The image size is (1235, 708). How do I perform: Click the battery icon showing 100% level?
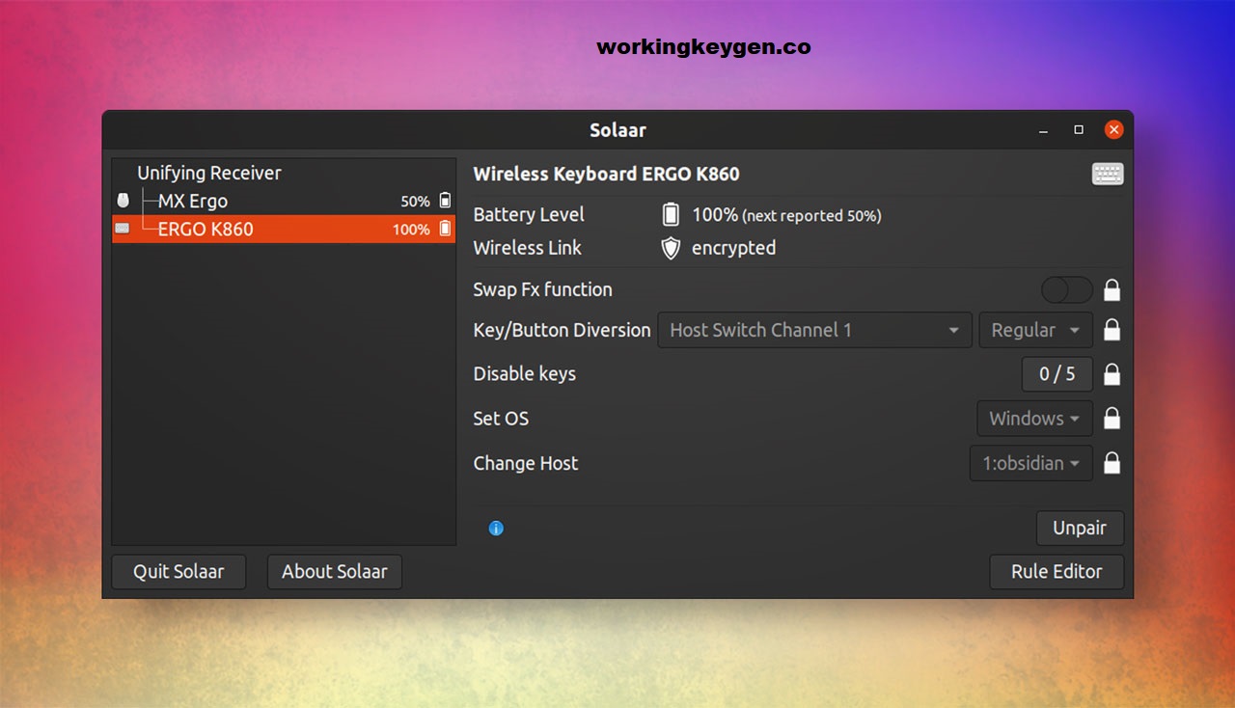[x=671, y=214]
